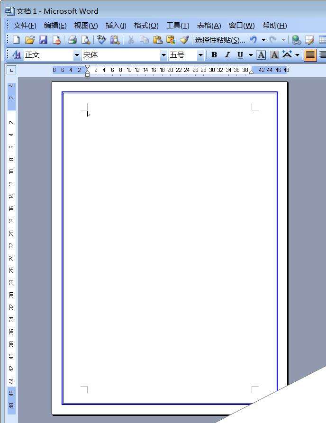Image resolution: width=326 pixels, height=423 pixels.
Task: Click the Word document icon in title bar
Action: tap(10, 11)
